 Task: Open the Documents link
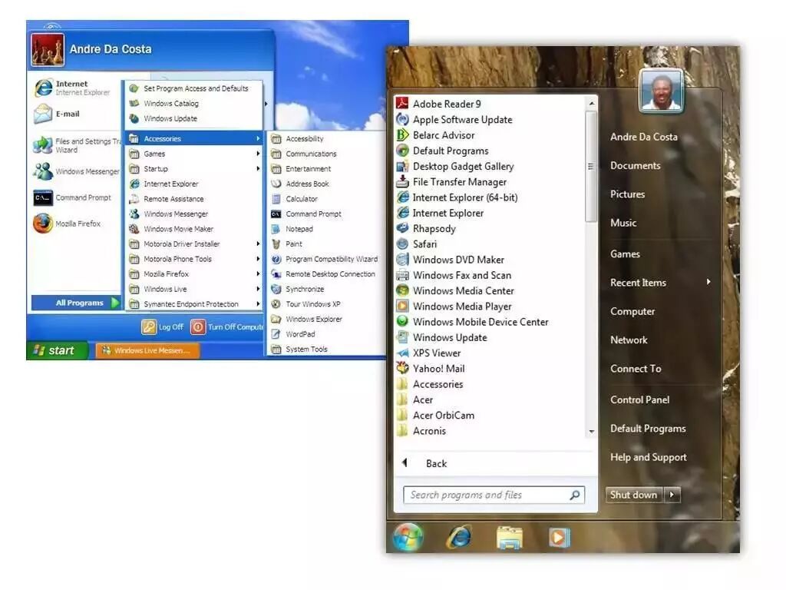(x=635, y=165)
